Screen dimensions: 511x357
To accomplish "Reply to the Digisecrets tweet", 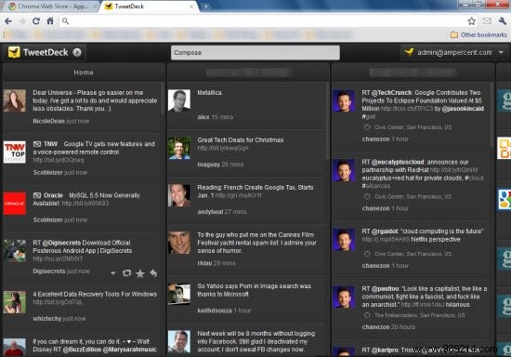I will click(x=153, y=273).
